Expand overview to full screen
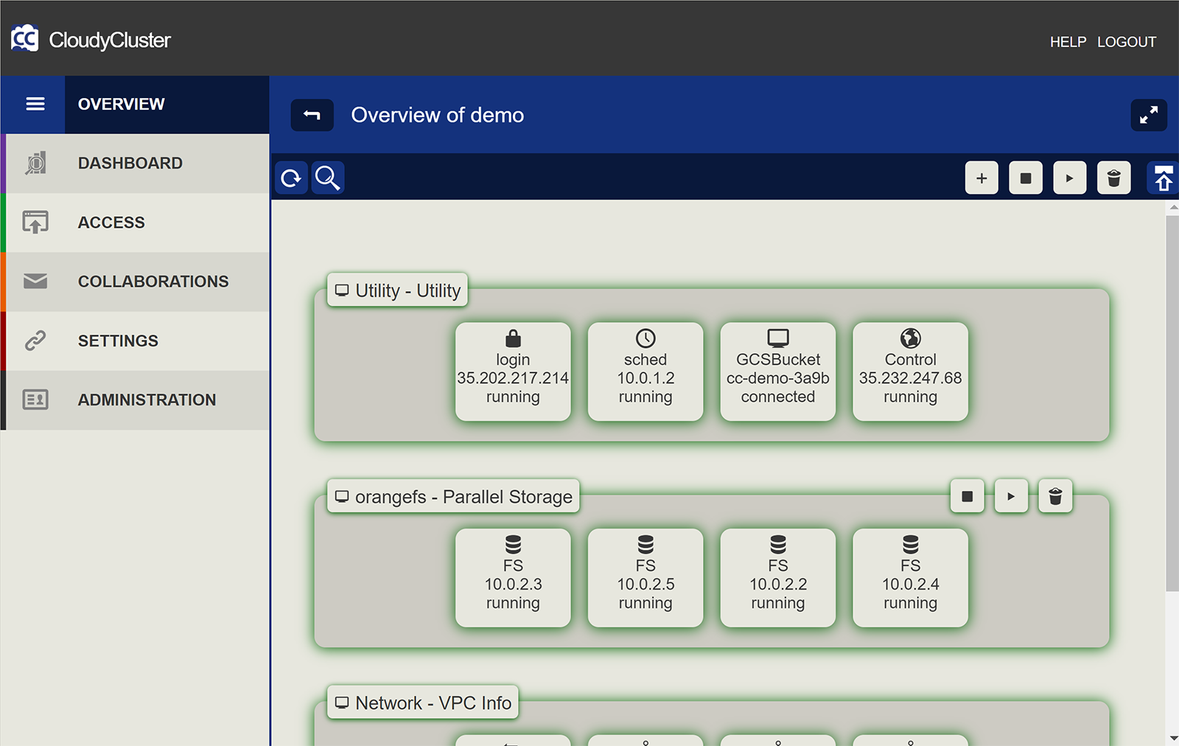The image size is (1179, 746). (x=1149, y=115)
